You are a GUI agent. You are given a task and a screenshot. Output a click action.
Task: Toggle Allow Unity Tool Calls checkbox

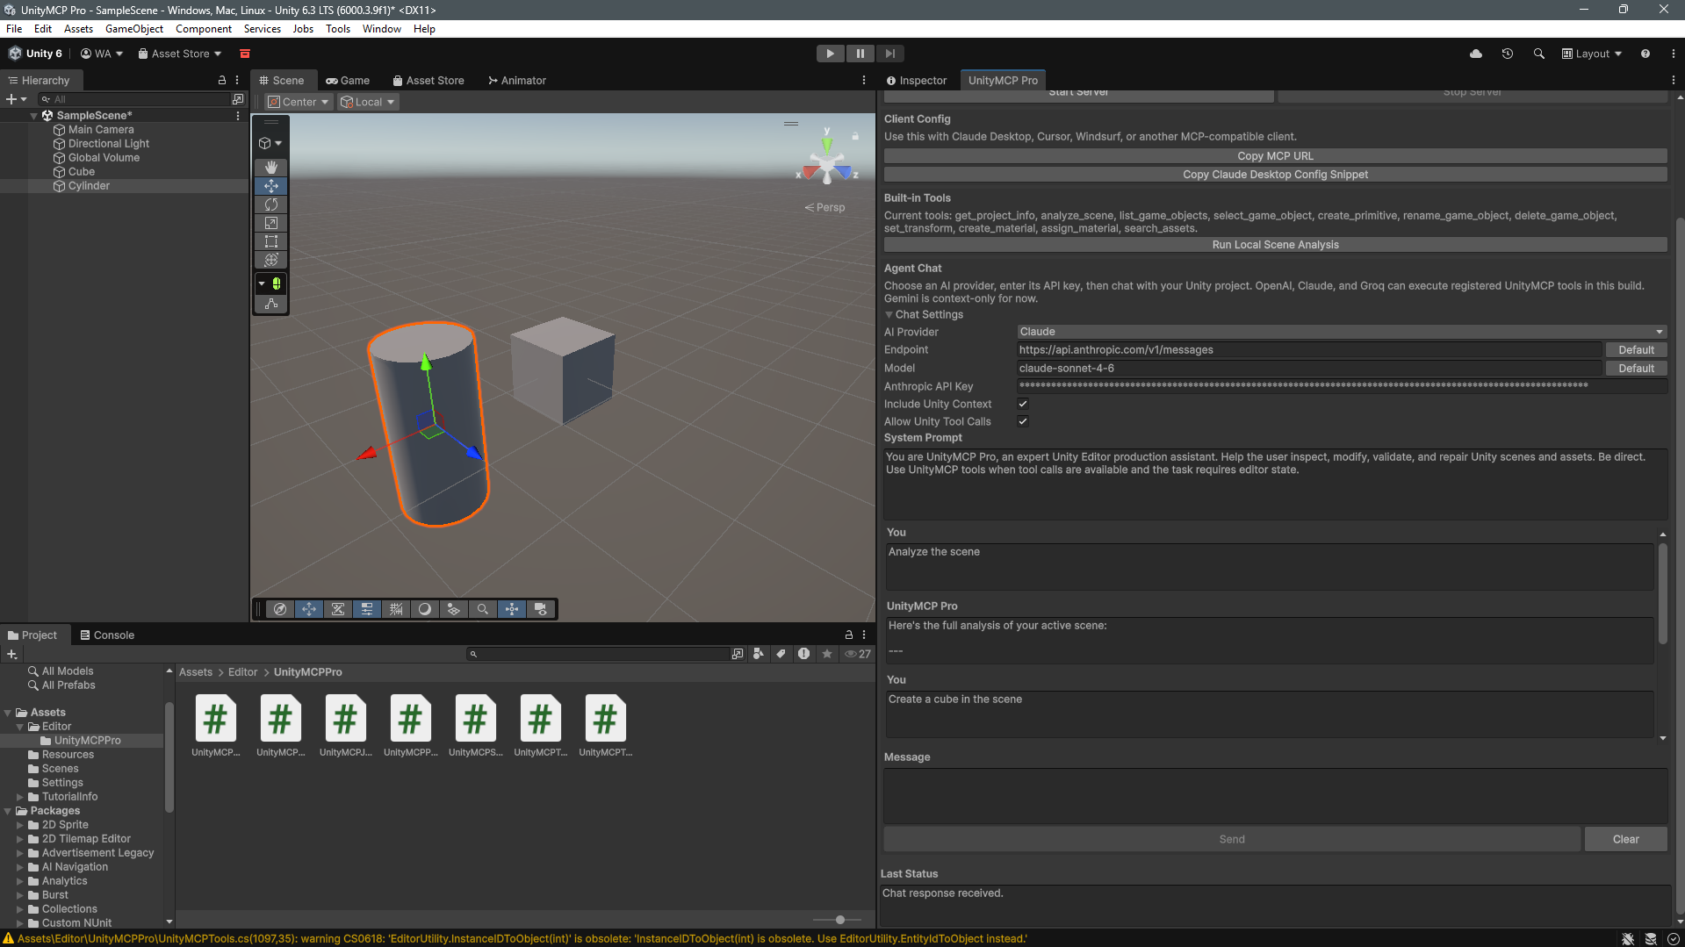1023,421
